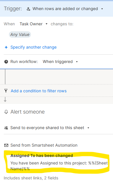Click the down arrow connector below filter condition
This screenshot has width=113, height=184.
pos(5,99)
